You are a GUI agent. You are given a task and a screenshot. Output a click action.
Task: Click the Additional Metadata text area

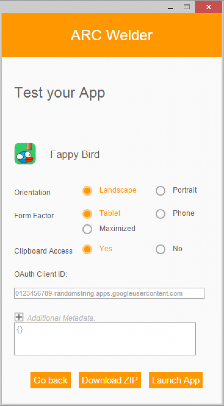(105, 339)
